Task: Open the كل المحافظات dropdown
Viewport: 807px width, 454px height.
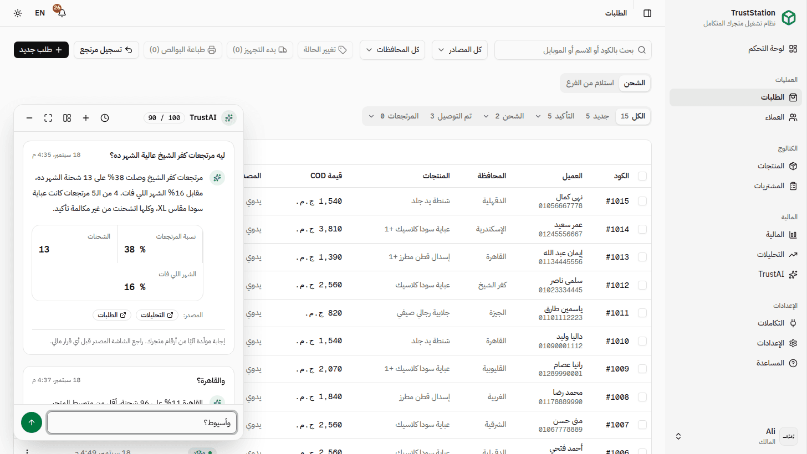Action: pyautogui.click(x=392, y=50)
